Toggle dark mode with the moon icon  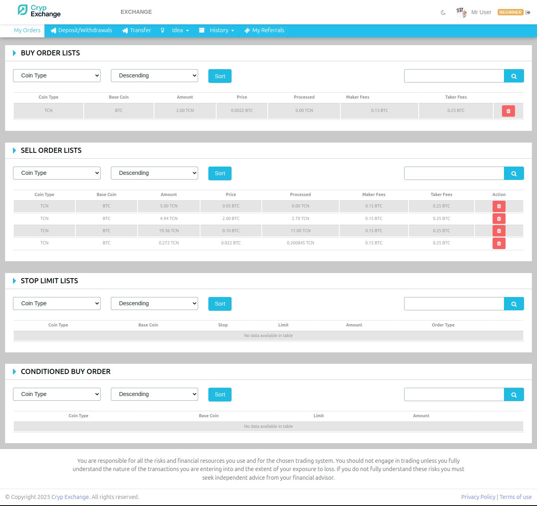[443, 13]
